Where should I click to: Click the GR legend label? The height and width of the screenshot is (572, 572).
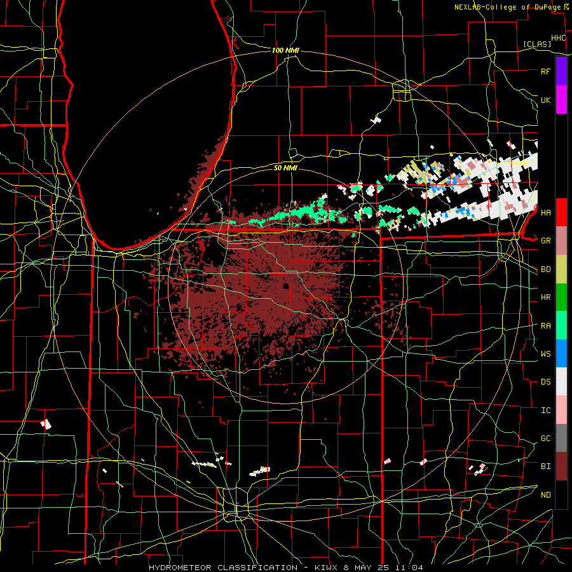(545, 241)
